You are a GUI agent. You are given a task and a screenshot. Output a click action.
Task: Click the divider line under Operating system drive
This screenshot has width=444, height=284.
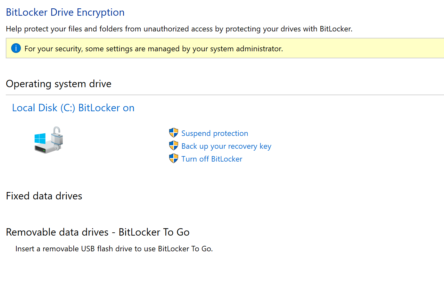[x=225, y=95]
